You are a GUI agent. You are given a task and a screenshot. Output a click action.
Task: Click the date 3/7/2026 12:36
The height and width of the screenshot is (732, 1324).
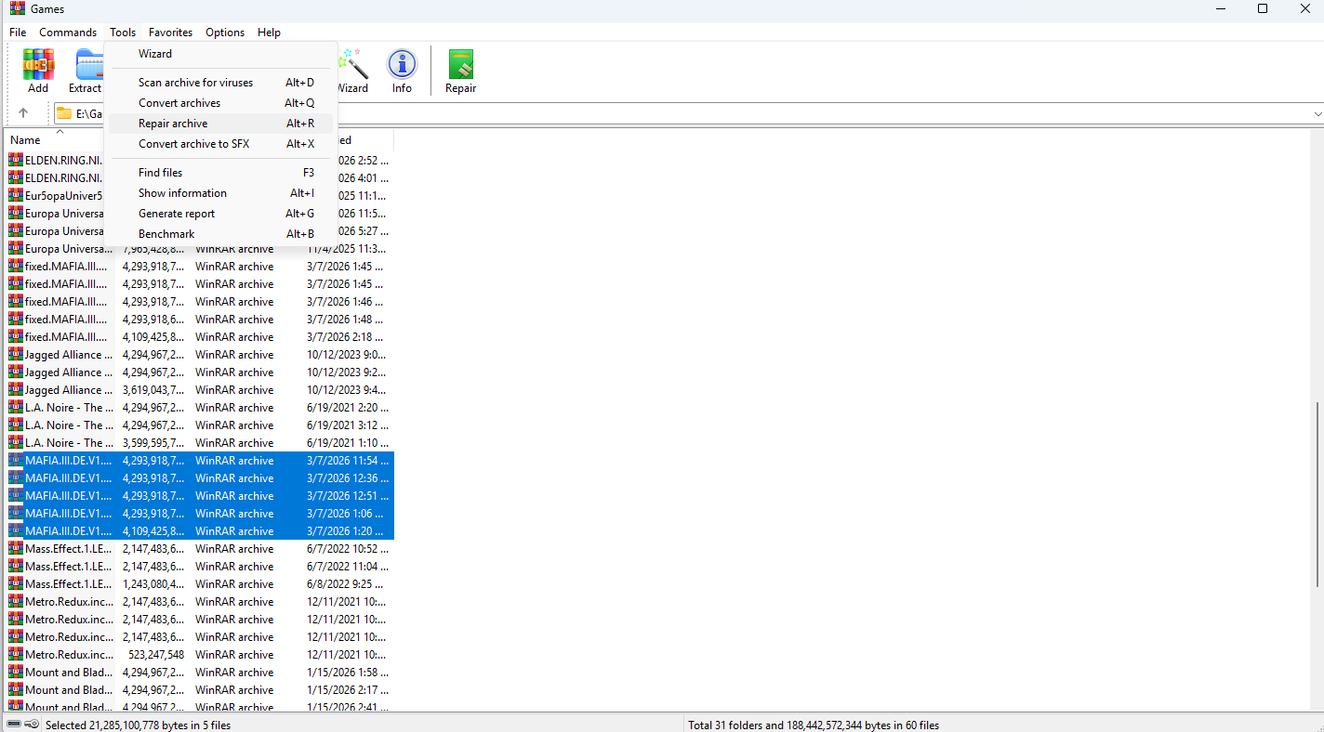[x=348, y=477]
